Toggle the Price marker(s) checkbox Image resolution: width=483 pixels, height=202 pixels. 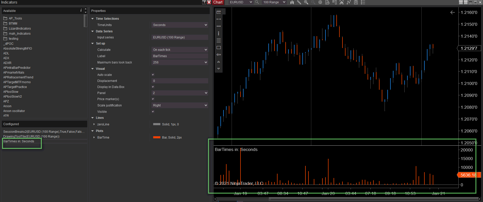point(153,99)
